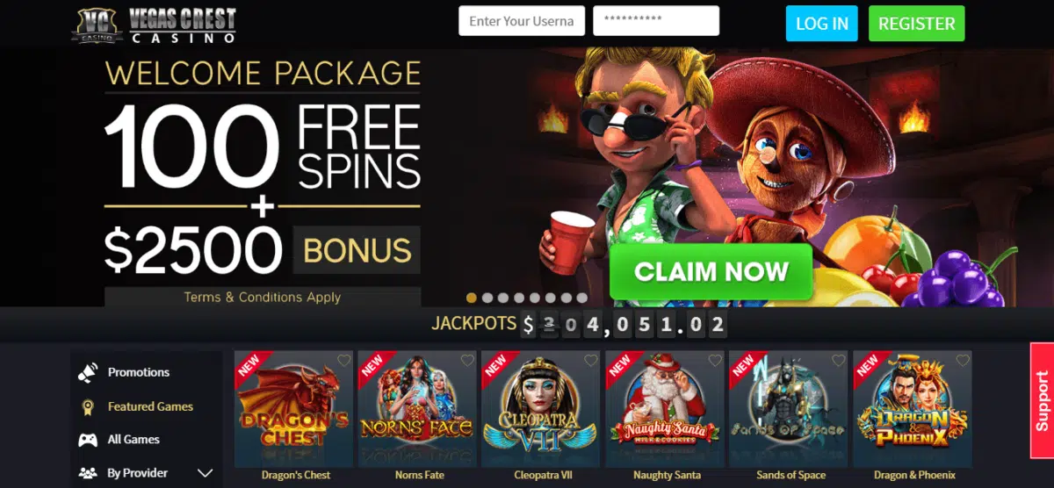Focus the Enter Your Username field
Viewport: 1054px width, 488px height.
coord(522,21)
